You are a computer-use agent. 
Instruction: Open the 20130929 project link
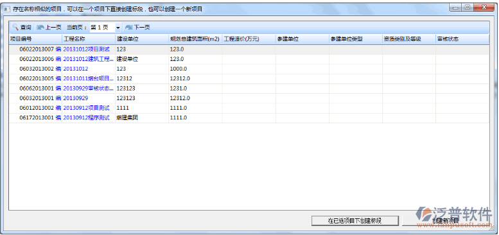76,98
